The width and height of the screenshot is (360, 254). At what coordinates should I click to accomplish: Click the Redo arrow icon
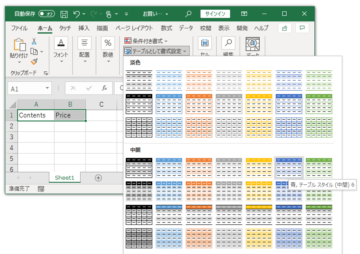click(94, 14)
